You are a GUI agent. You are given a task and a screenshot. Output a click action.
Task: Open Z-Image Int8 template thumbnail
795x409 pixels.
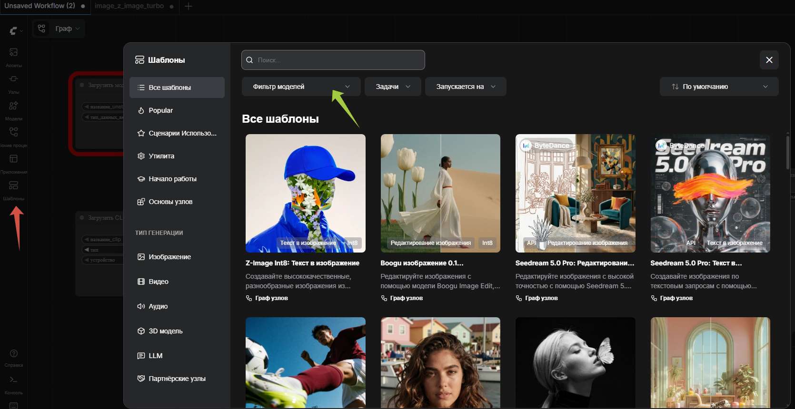[306, 193]
